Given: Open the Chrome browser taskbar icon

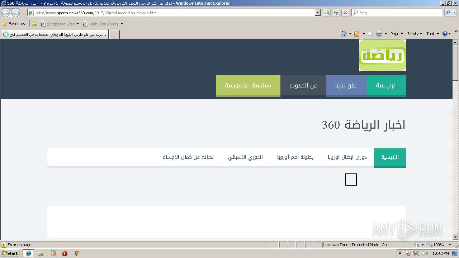Looking at the screenshot, I should 77,253.
